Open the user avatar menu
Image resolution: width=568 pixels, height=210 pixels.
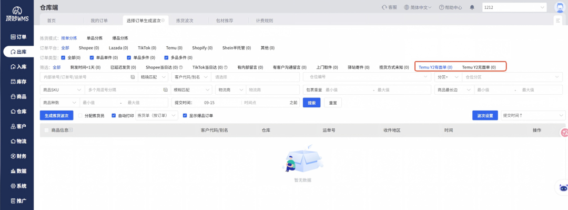[561, 7]
